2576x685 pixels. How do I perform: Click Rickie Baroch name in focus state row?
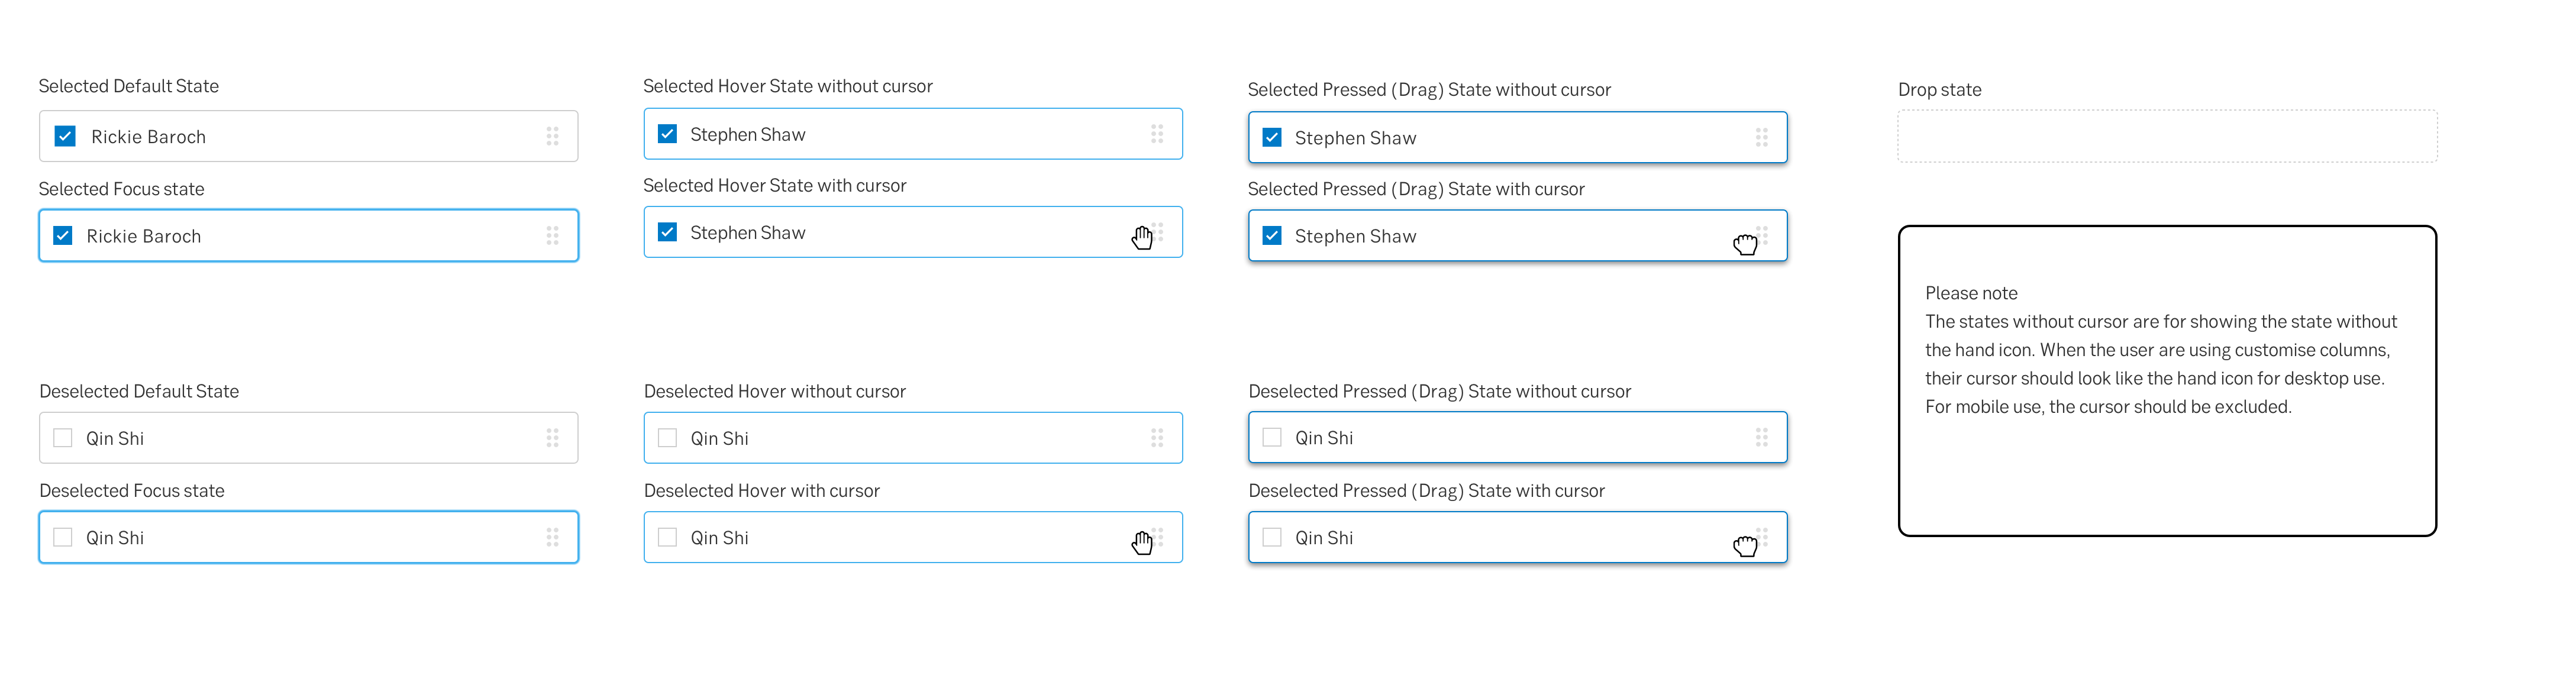pyautogui.click(x=144, y=236)
